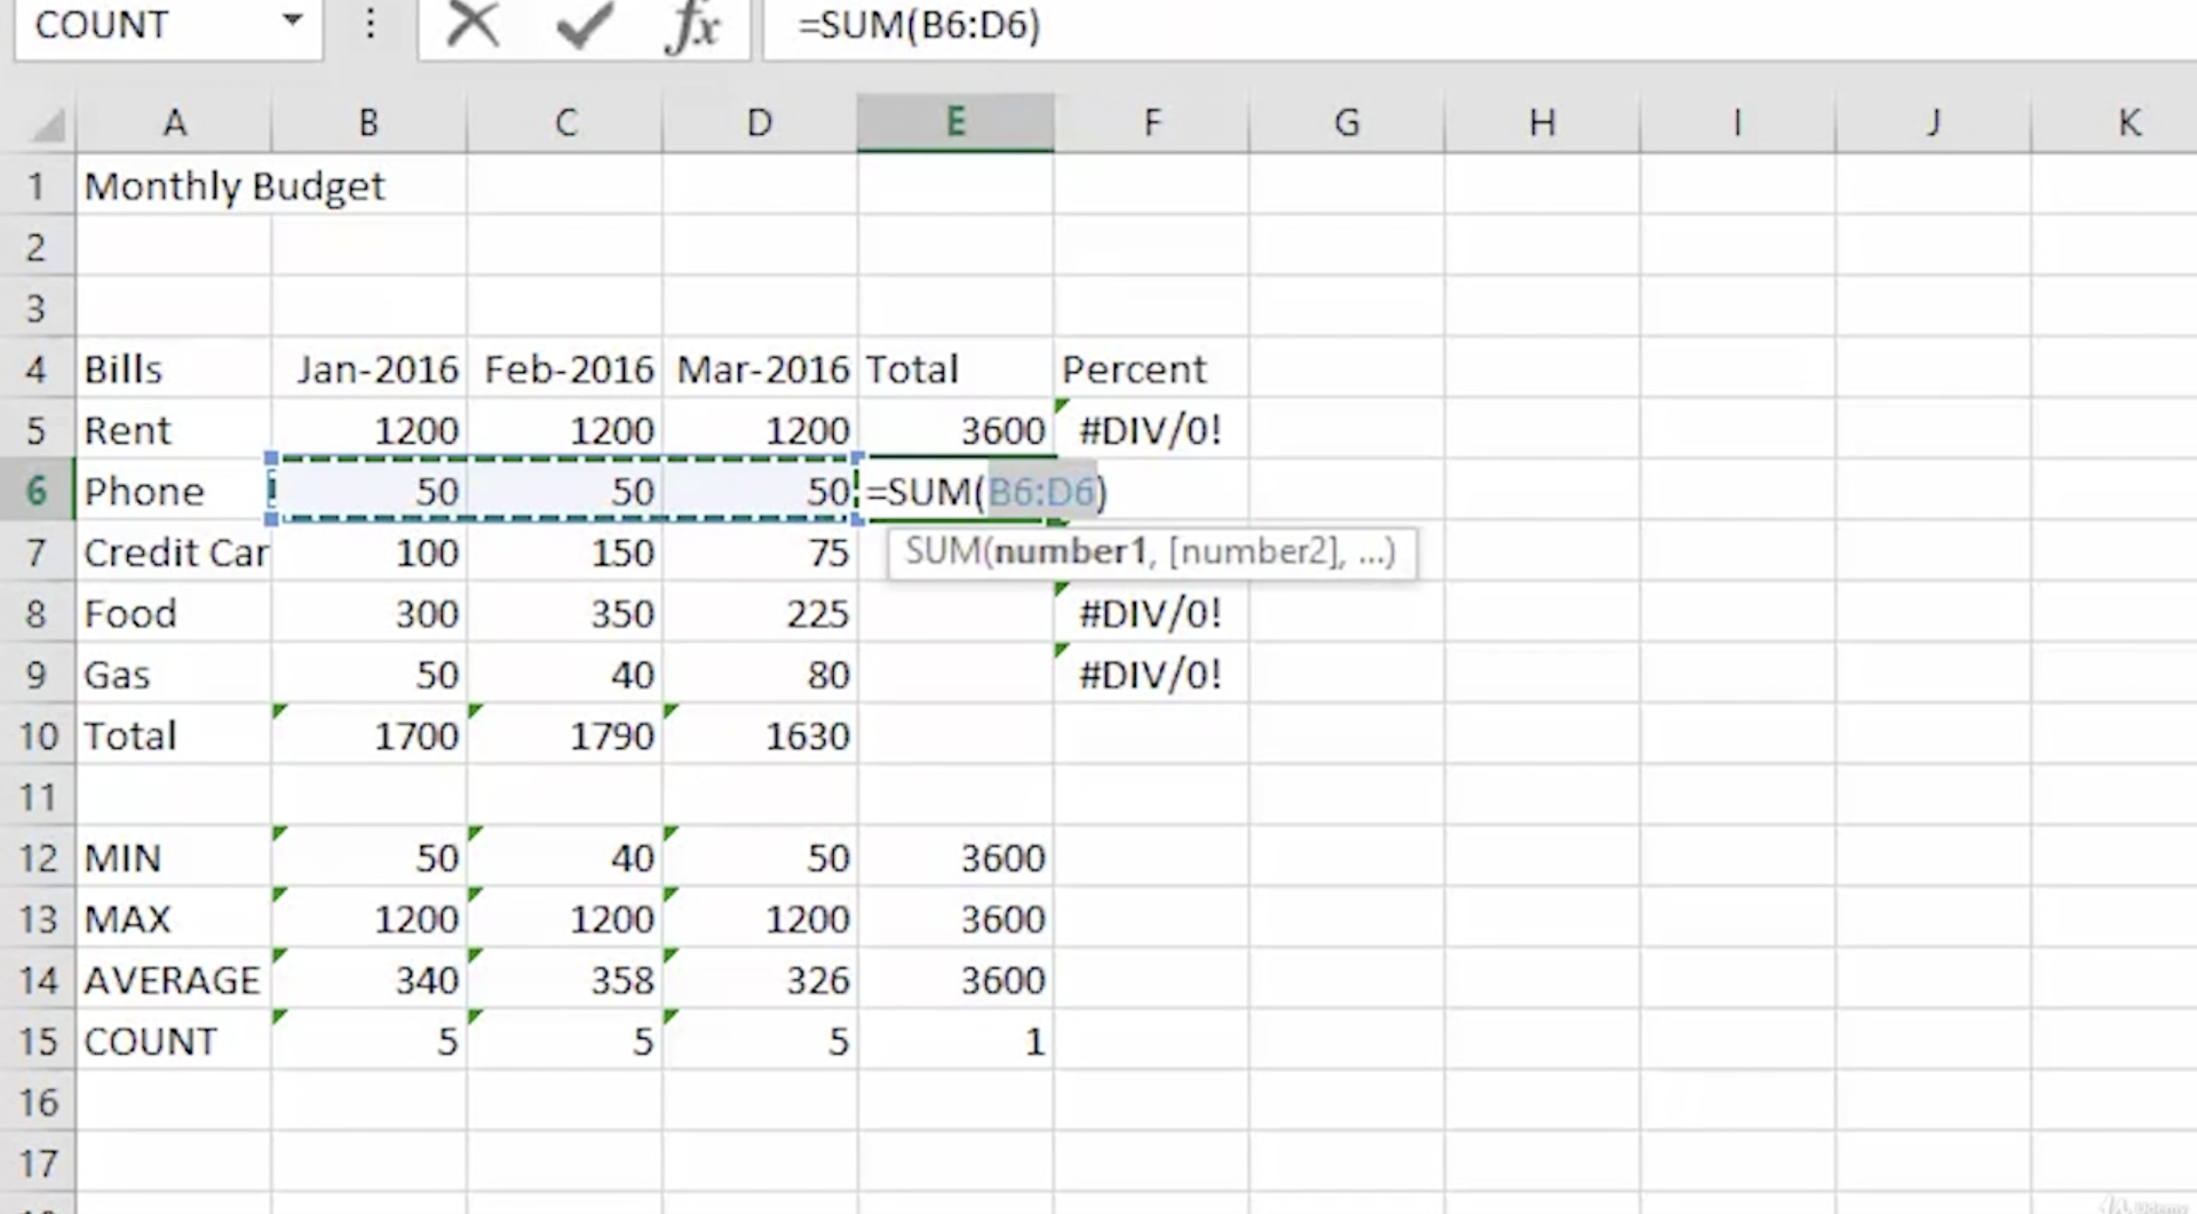Click number1 argument in the SUM tooltip

(x=1070, y=551)
